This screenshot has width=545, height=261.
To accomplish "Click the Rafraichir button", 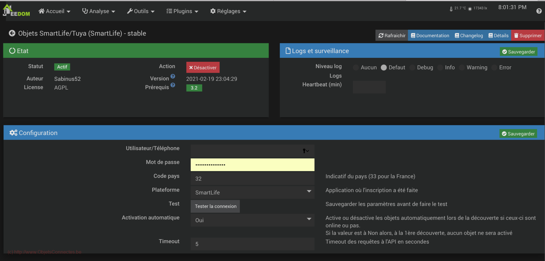I will [392, 35].
